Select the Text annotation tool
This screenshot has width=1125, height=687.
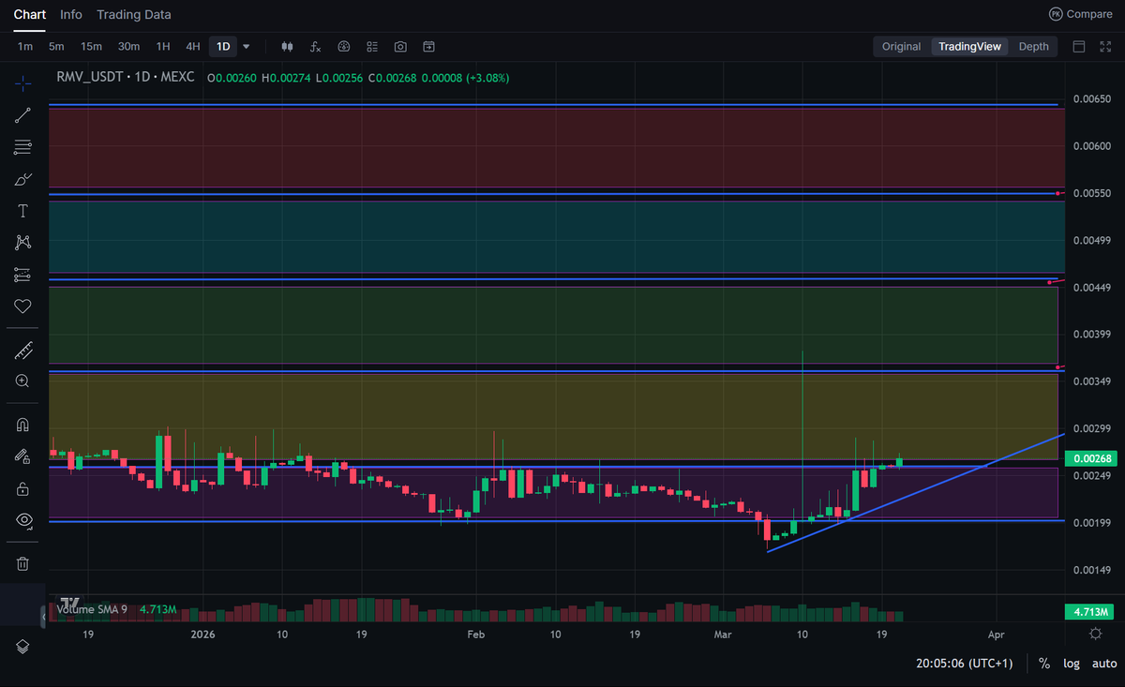22,210
